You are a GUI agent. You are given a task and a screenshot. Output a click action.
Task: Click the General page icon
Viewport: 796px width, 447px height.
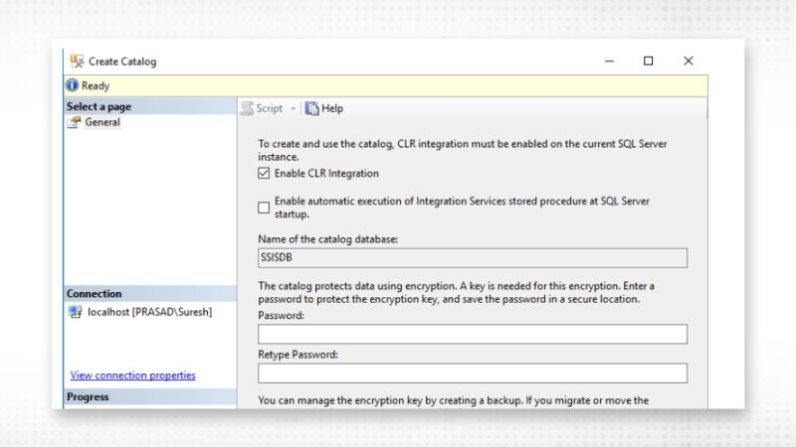click(x=74, y=122)
